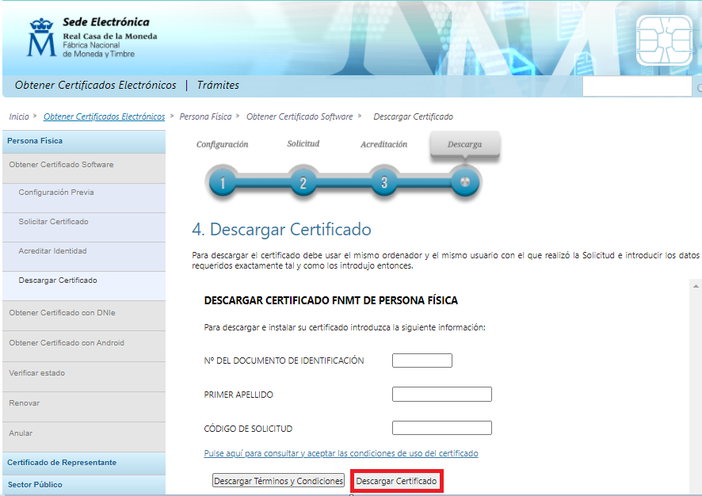This screenshot has width=702, height=496.
Task: Click Obtener Certificado Software breadcrumb
Action: (299, 116)
